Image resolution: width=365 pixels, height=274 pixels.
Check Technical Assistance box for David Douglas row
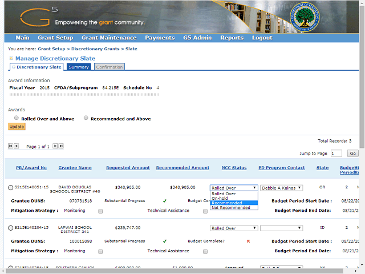205,211
